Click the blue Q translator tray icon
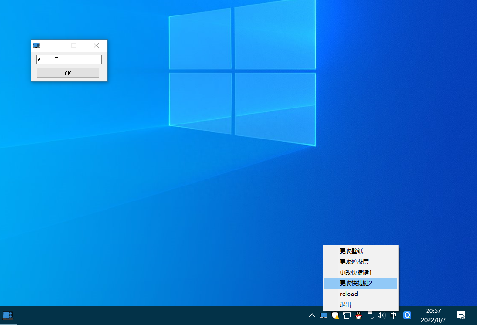The image size is (477, 325). [407, 316]
